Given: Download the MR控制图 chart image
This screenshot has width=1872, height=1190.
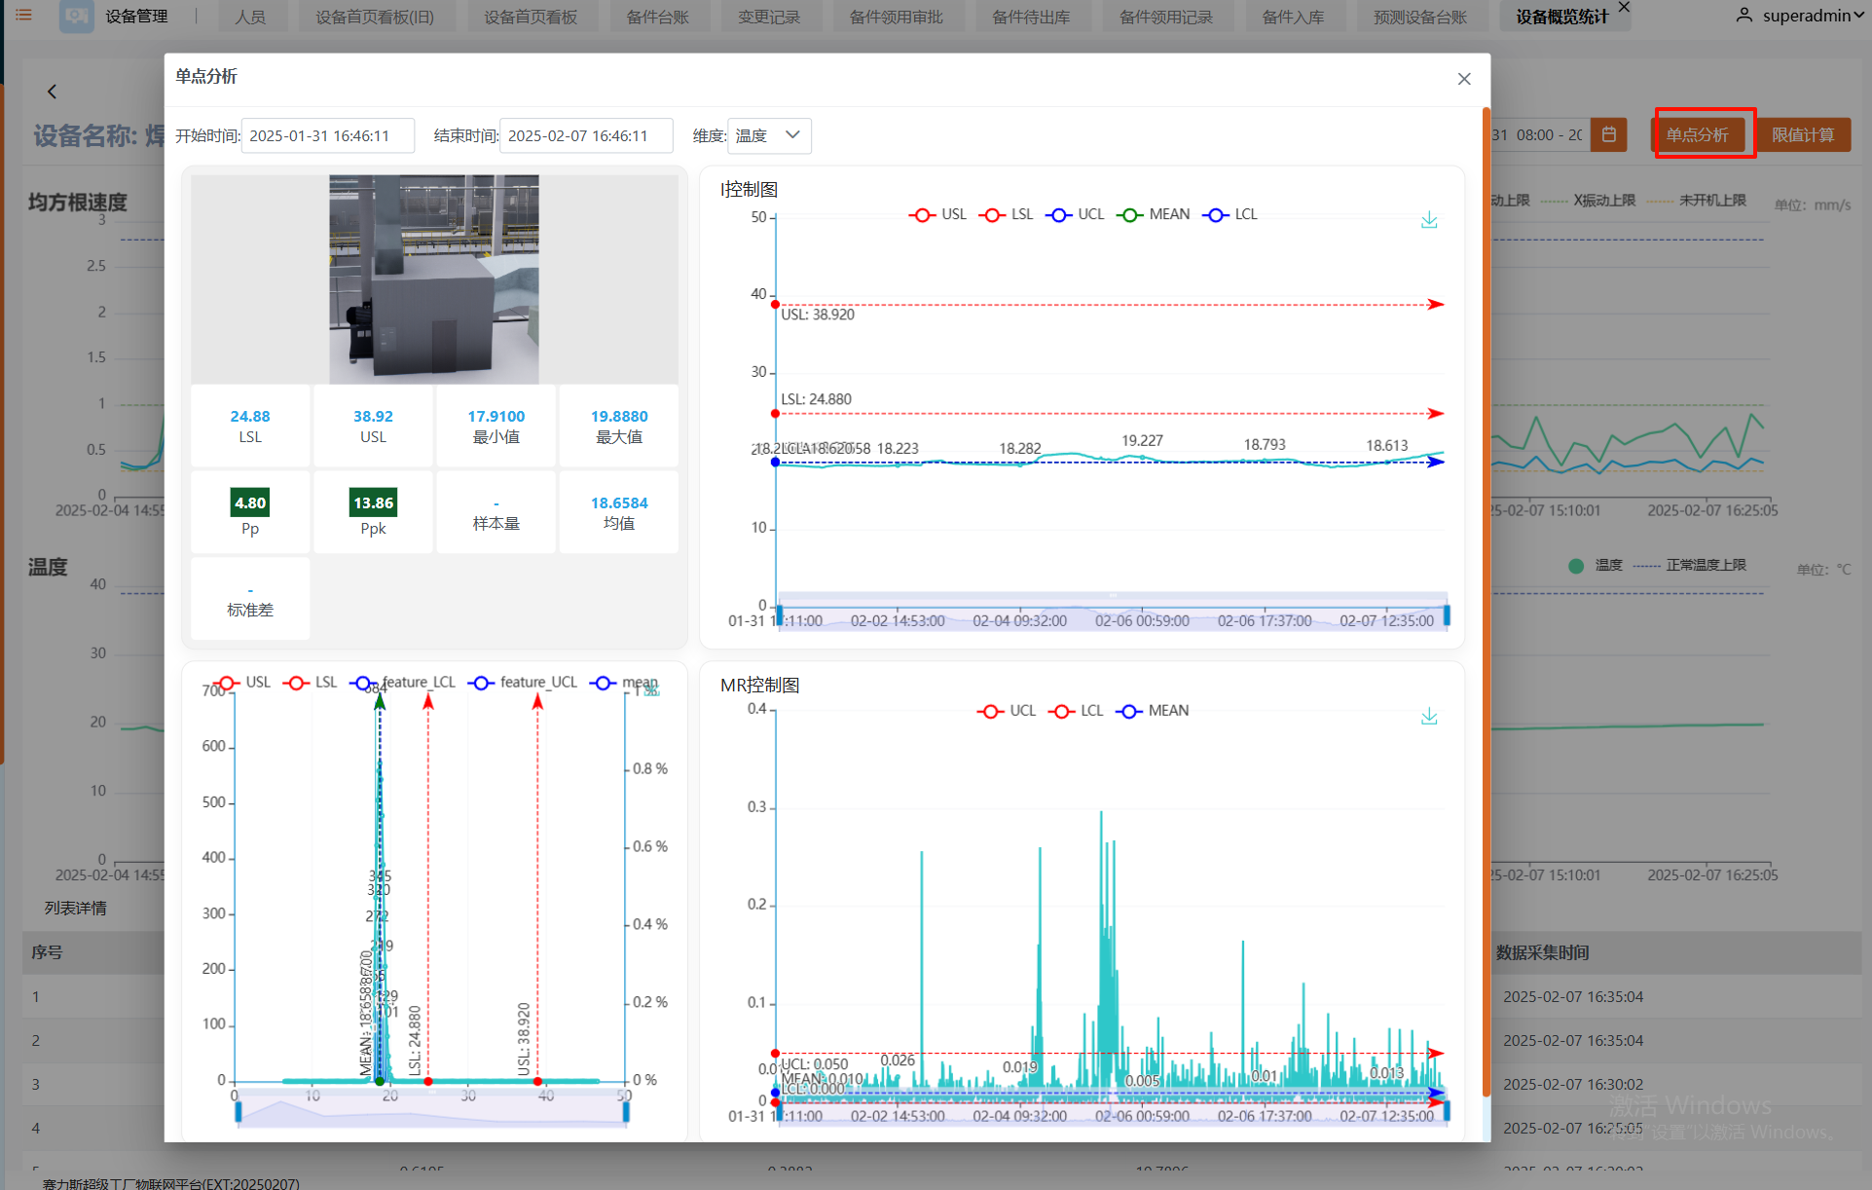Looking at the screenshot, I should click(x=1428, y=717).
